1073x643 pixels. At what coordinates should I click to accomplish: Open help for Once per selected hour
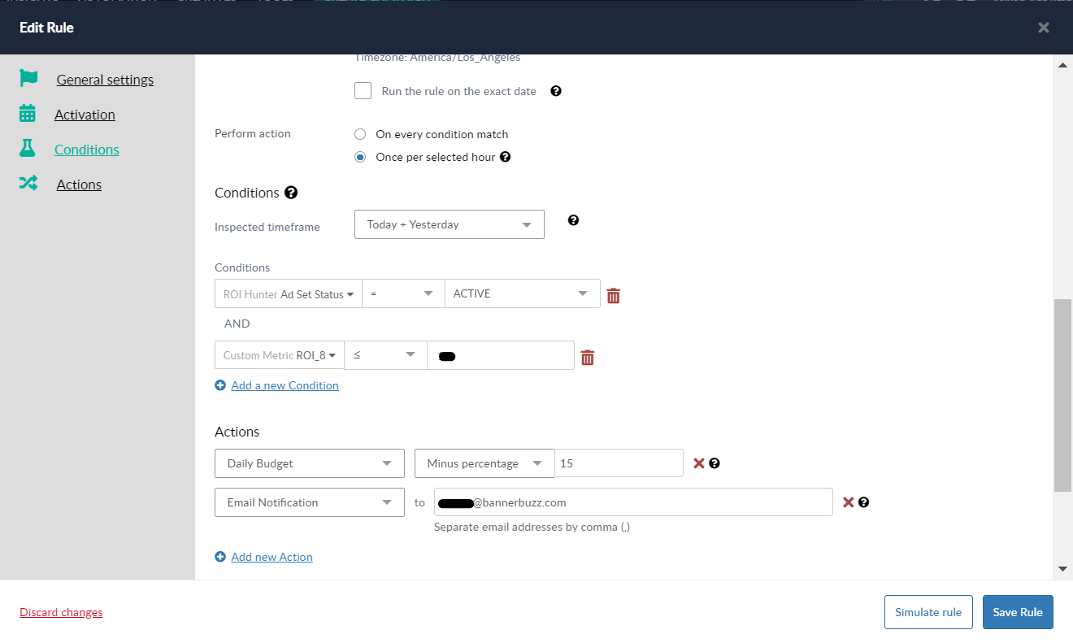(505, 157)
